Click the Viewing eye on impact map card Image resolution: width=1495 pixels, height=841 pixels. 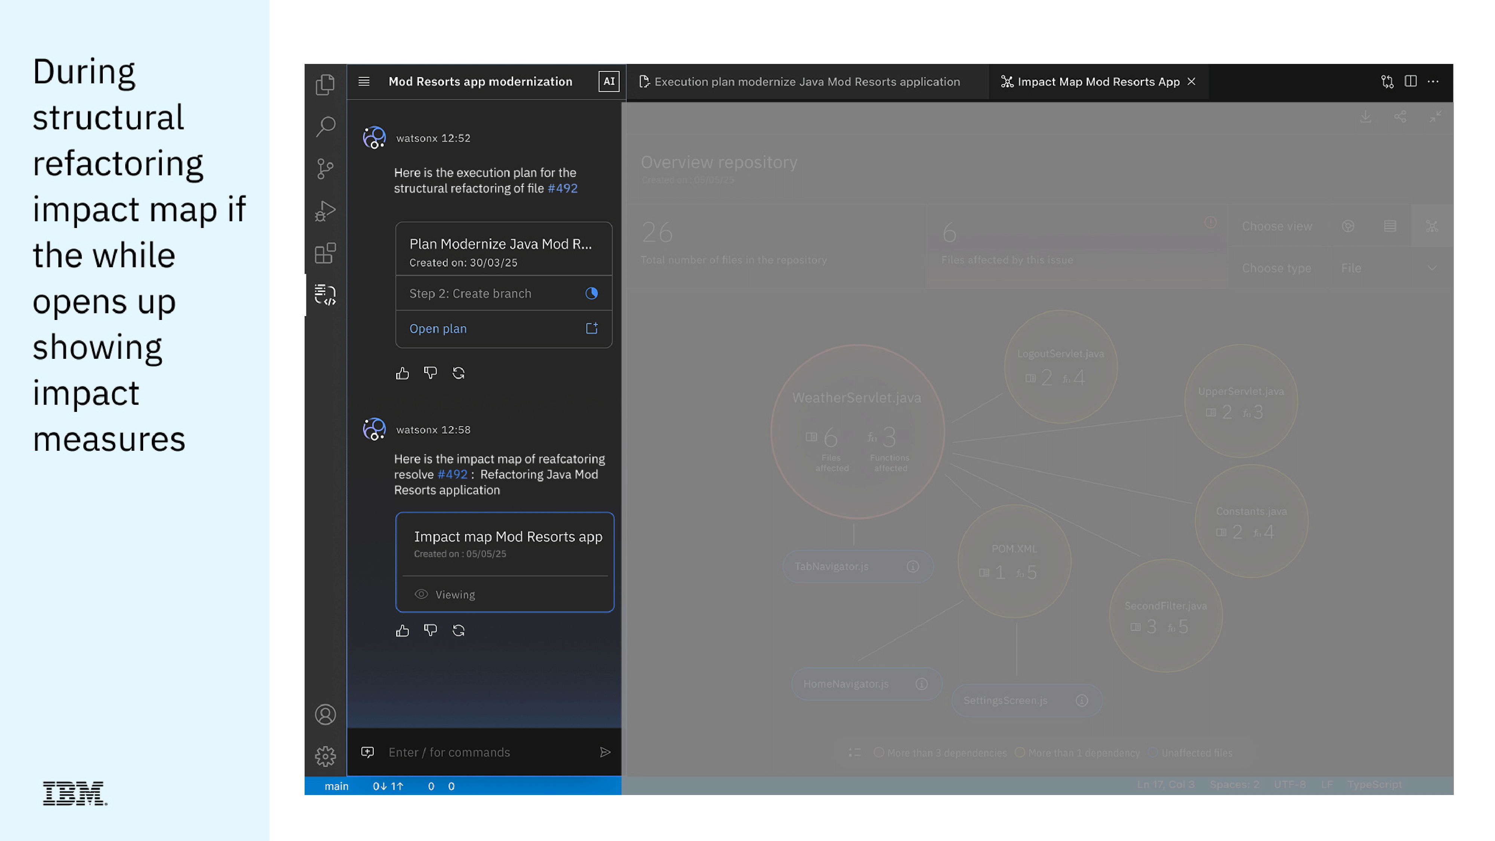tap(421, 594)
